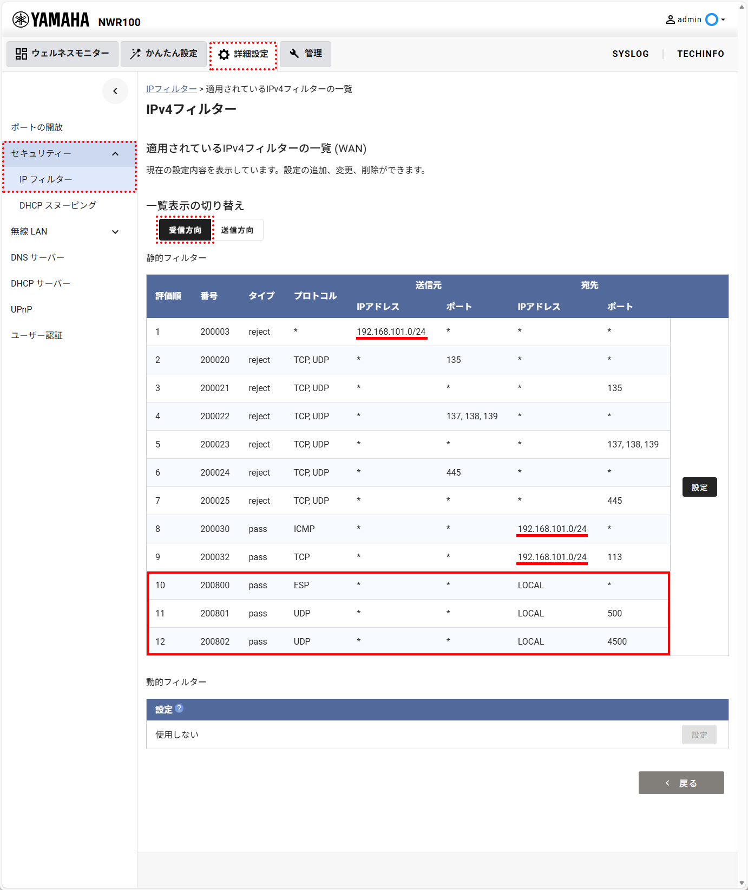Open the admin account dropdown arrow
The image size is (748, 890).
723,20
